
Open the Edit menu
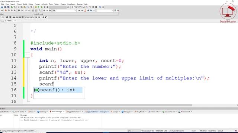coord(3,4)
